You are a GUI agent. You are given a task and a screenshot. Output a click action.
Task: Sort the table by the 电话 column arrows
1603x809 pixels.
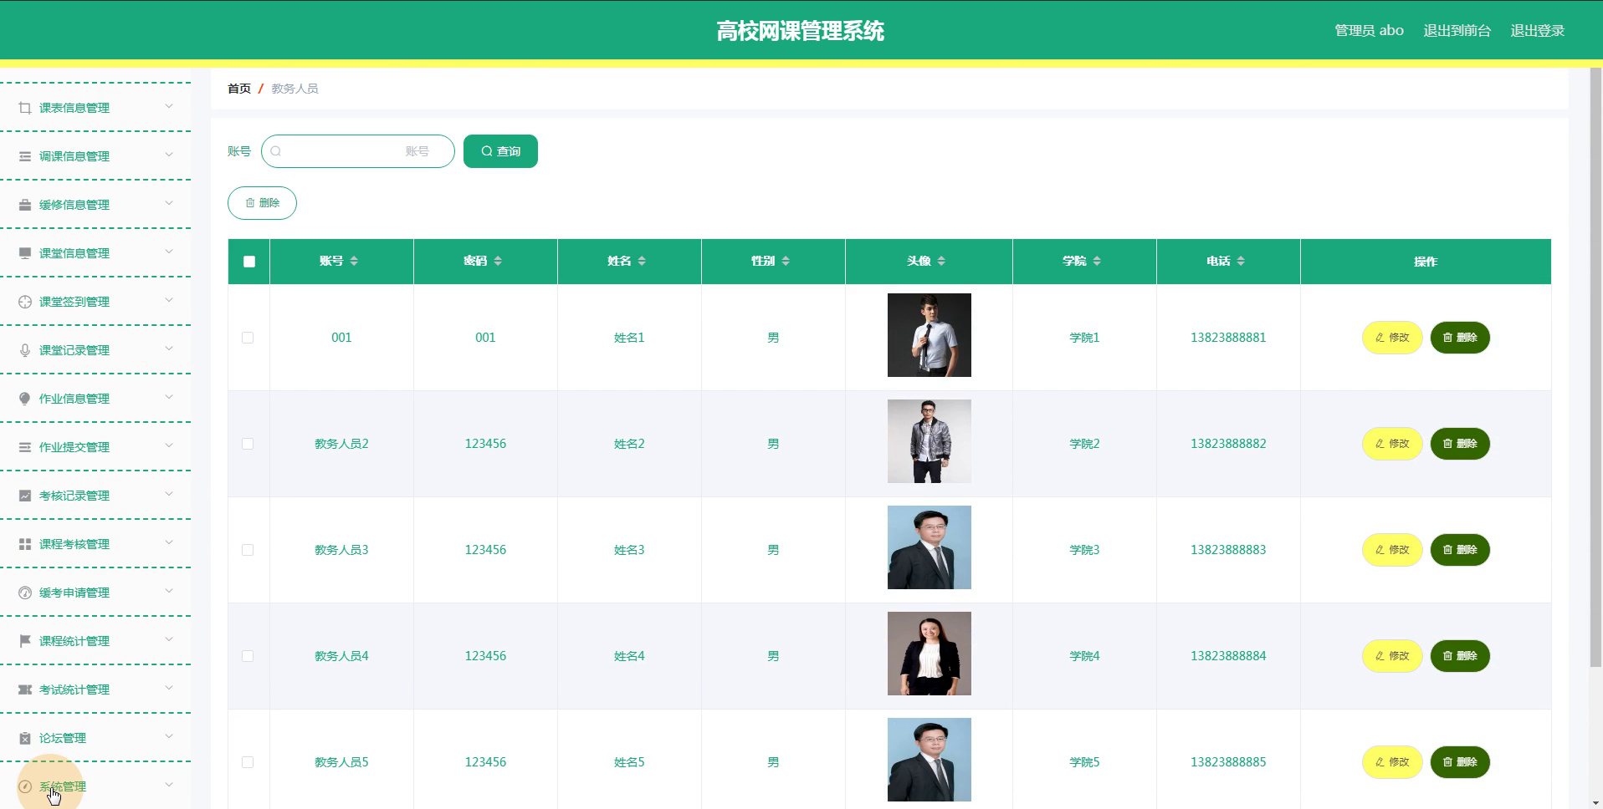coord(1241,261)
